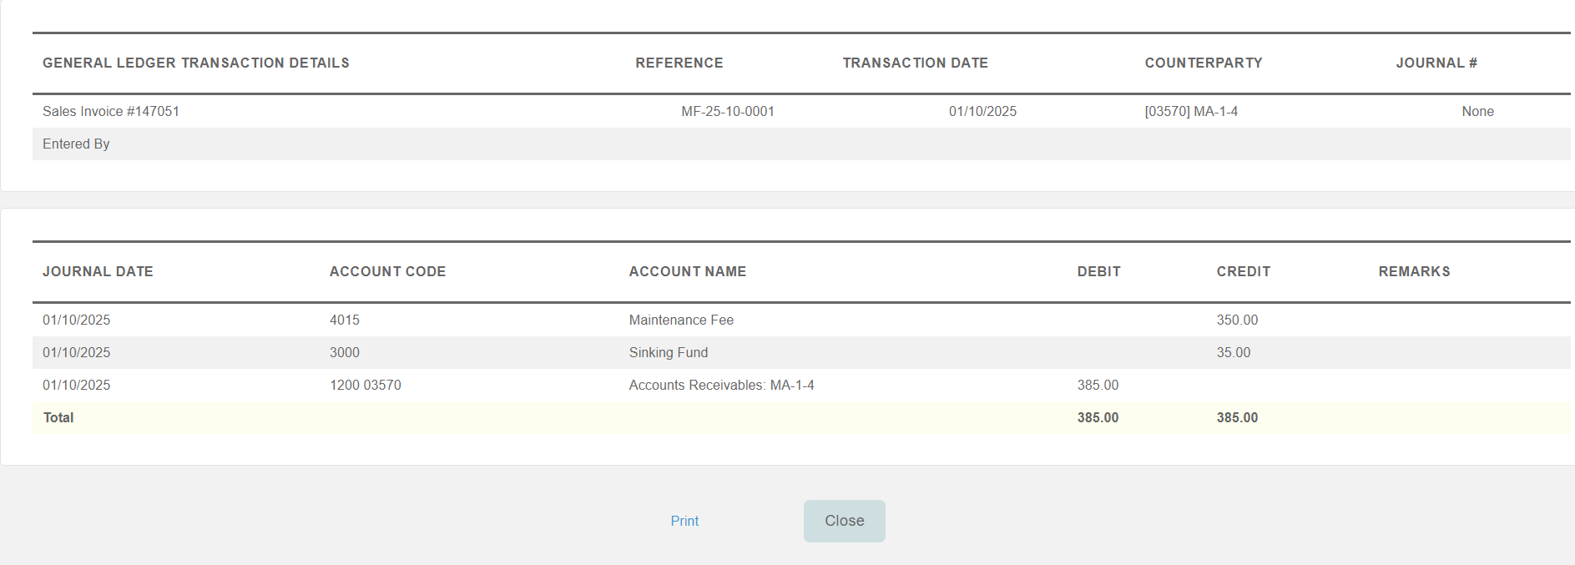Click the Print link
This screenshot has height=565, width=1575.
point(684,521)
